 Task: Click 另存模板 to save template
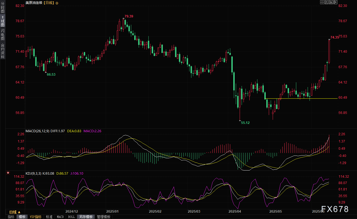tap(85, 217)
